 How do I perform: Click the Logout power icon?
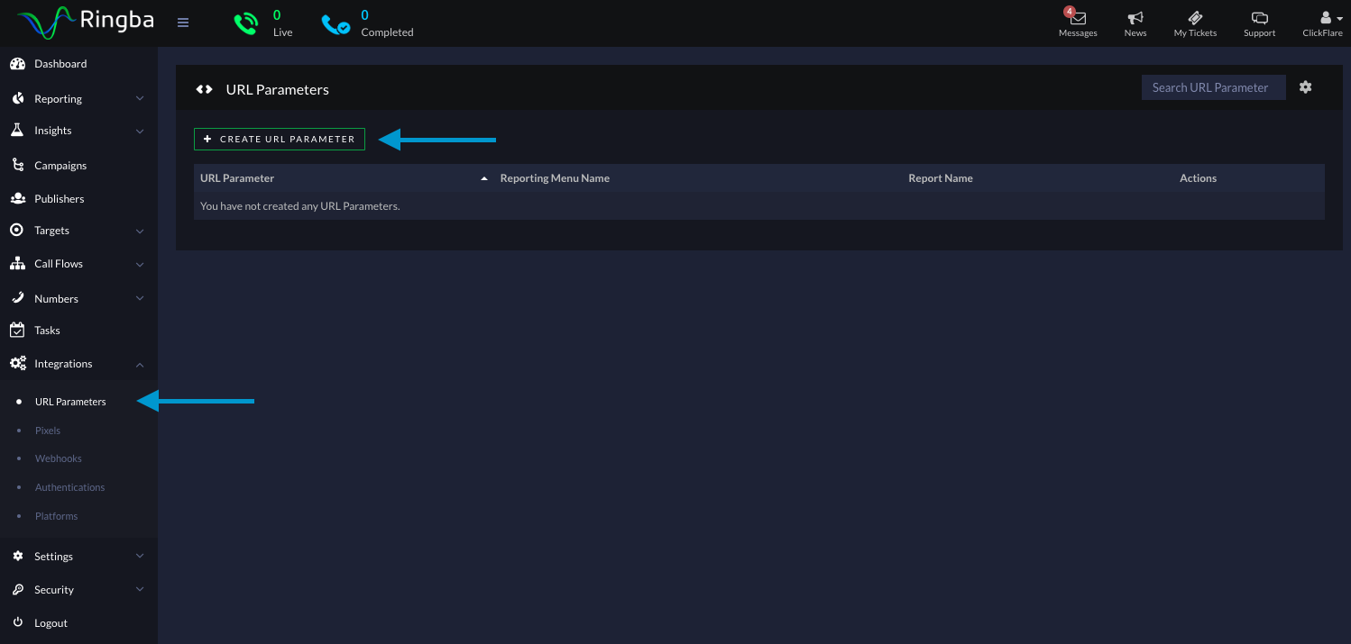coord(17,623)
